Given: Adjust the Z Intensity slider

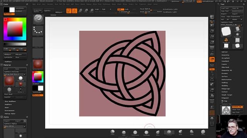Looking at the screenshot, I should point(128,12).
